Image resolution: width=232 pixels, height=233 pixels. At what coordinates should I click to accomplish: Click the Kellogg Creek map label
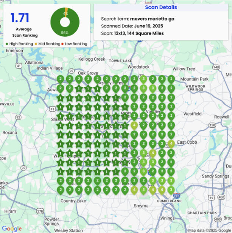92,59
